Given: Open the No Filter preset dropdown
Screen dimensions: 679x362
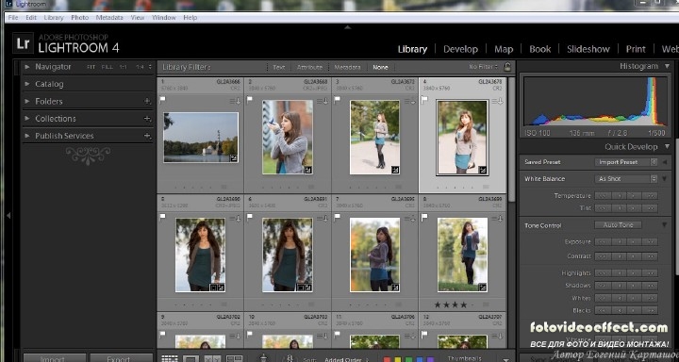Looking at the screenshot, I should (483, 67).
